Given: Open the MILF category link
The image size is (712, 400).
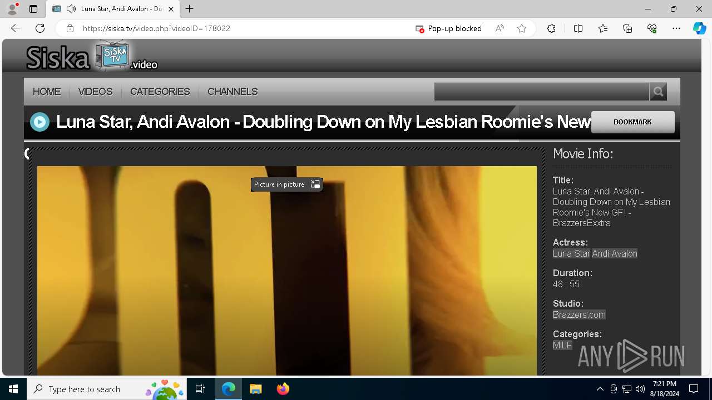Looking at the screenshot, I should [562, 345].
